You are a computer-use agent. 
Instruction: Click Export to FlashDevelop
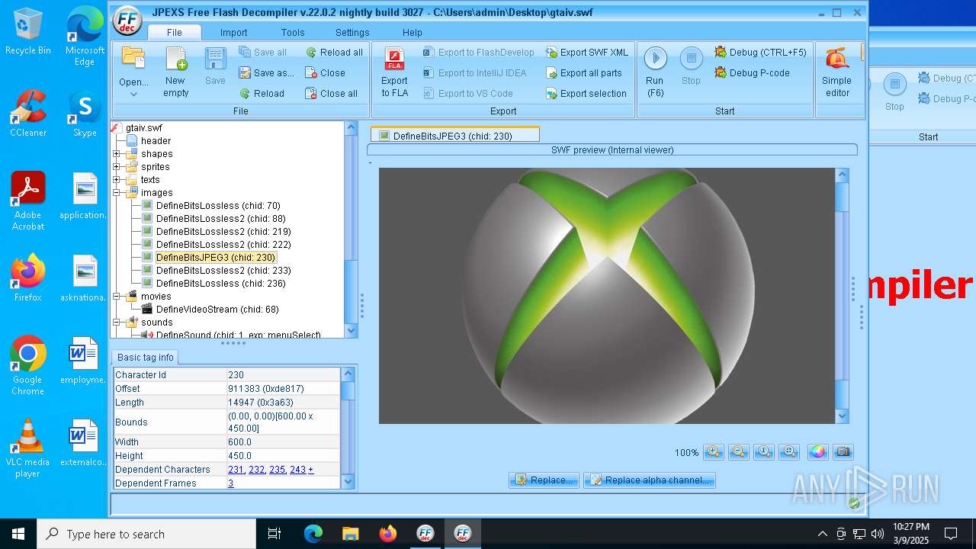point(479,53)
